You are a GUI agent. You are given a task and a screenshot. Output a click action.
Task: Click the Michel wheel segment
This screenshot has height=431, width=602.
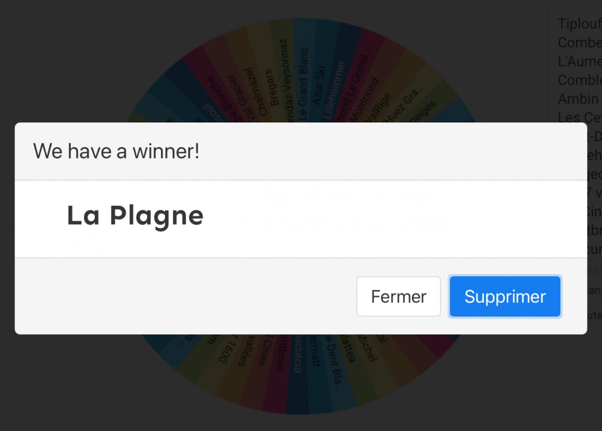(367, 348)
